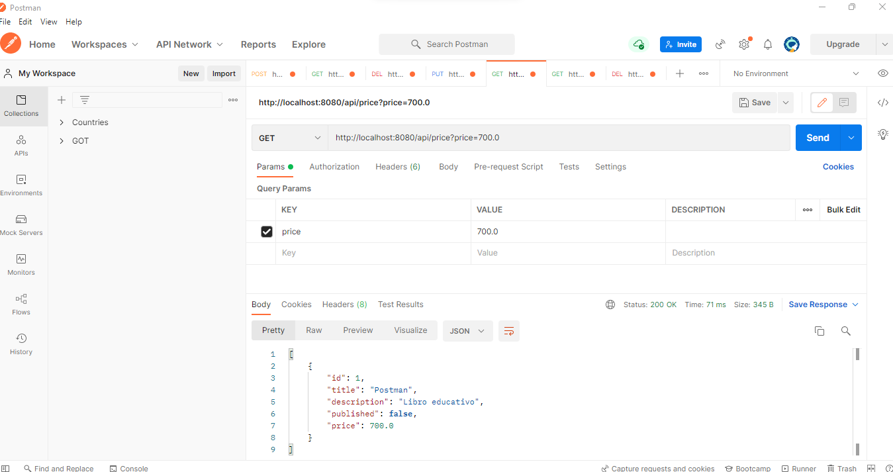Open the user avatar menu
Image resolution: width=893 pixels, height=472 pixels.
(x=792, y=44)
